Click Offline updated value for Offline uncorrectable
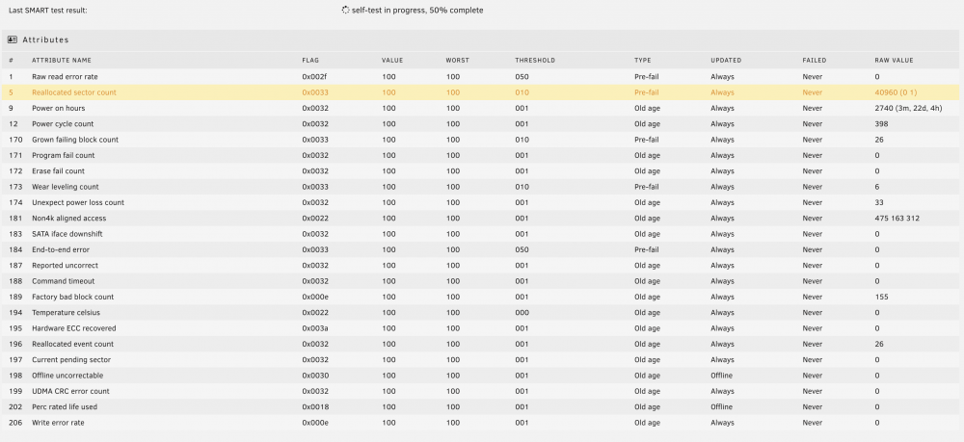The height and width of the screenshot is (442, 964). point(722,376)
